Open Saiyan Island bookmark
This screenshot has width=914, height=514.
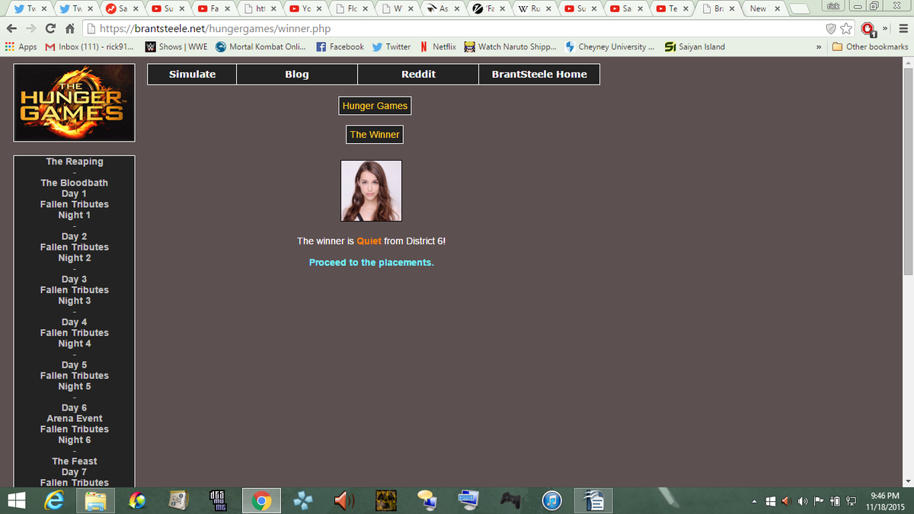click(695, 46)
